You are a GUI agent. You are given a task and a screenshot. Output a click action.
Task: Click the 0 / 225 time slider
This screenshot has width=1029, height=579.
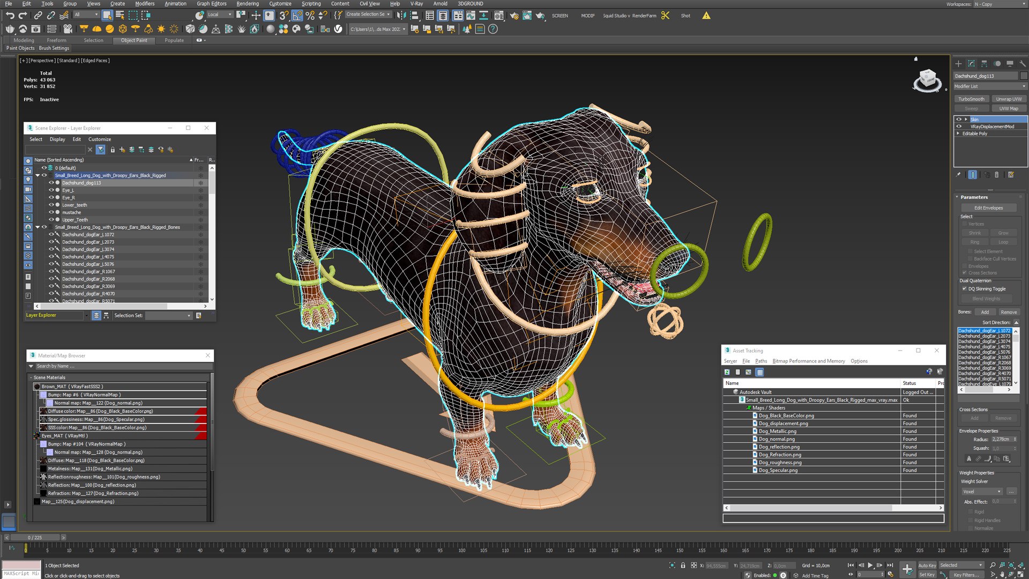pos(35,537)
